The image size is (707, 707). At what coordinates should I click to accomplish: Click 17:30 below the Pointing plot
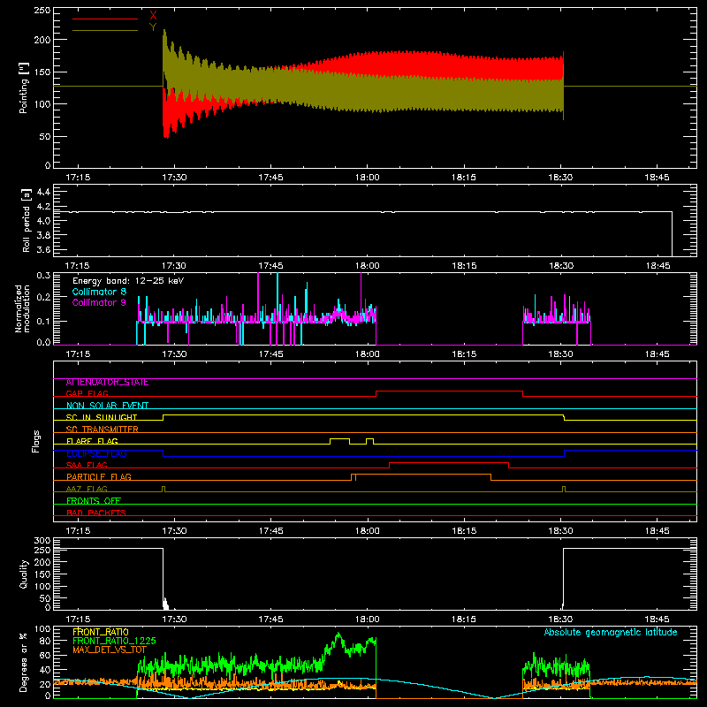tap(174, 178)
